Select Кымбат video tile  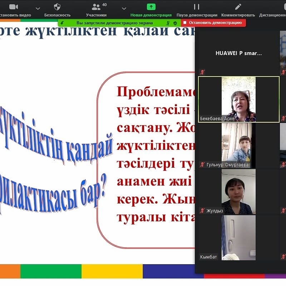238,238
